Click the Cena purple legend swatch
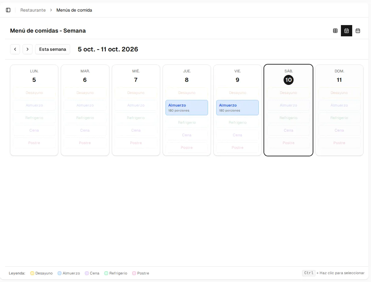371x282 pixels. [87, 273]
